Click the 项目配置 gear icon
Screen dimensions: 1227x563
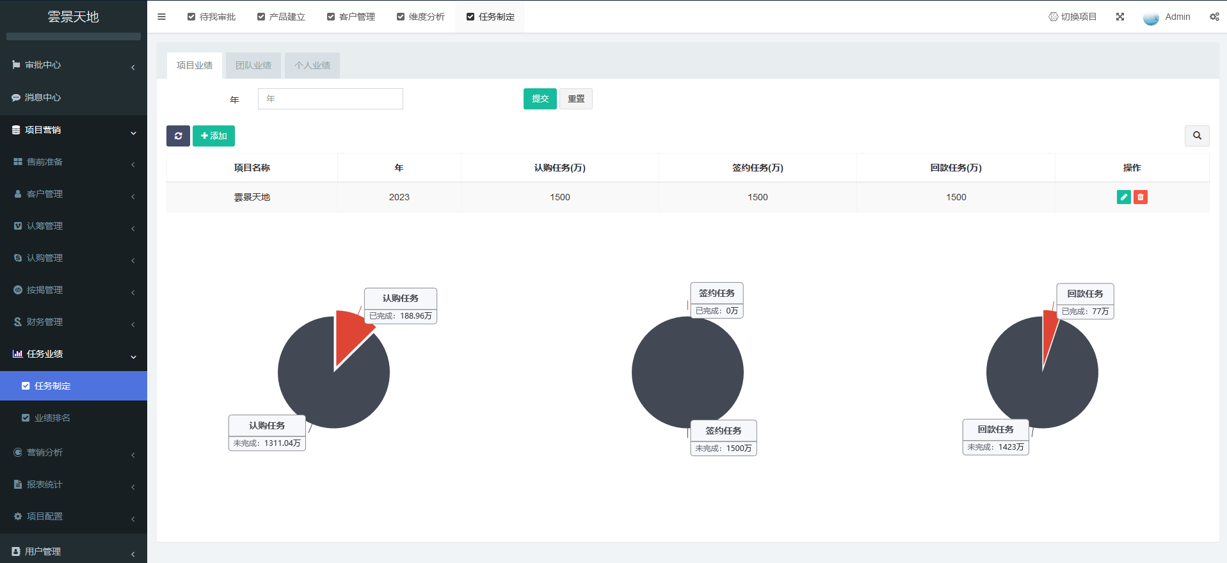[18, 516]
